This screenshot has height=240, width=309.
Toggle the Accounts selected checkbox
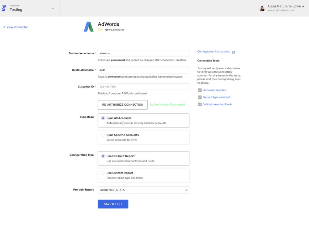click(200, 90)
